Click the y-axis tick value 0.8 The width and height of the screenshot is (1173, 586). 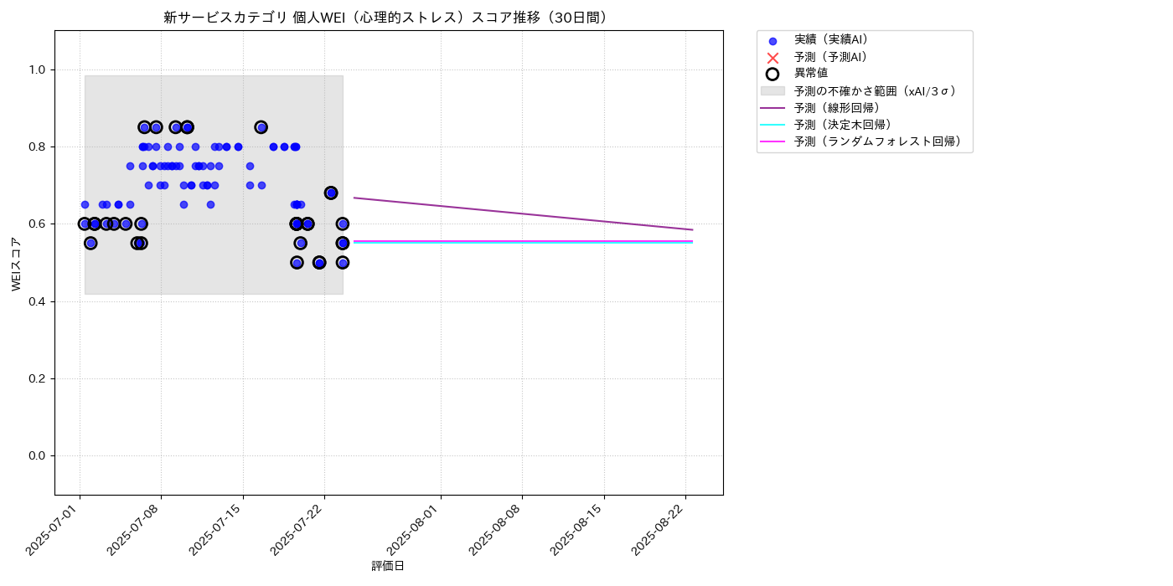39,146
